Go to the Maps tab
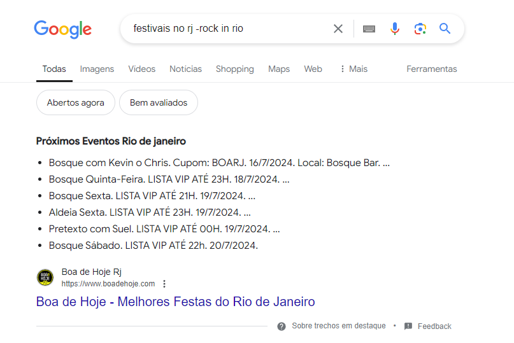 tap(279, 69)
